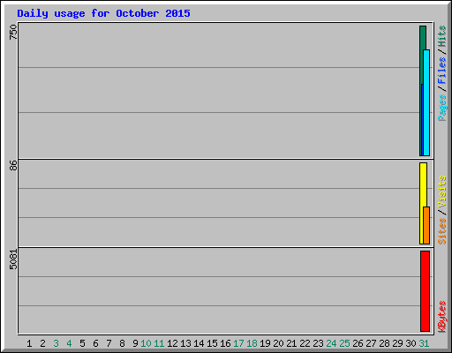Click the Files legend label
The width and height of the screenshot is (452, 353).
(x=442, y=71)
